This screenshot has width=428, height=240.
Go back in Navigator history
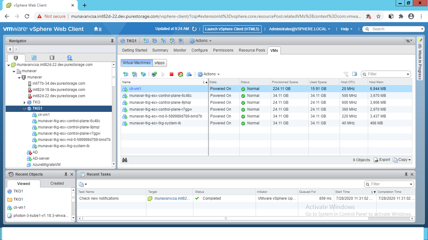(x=10, y=49)
